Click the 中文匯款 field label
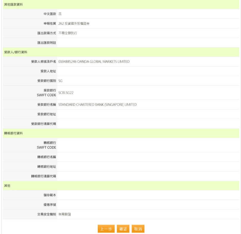Viewport: 241px width, 234px height. [49, 14]
